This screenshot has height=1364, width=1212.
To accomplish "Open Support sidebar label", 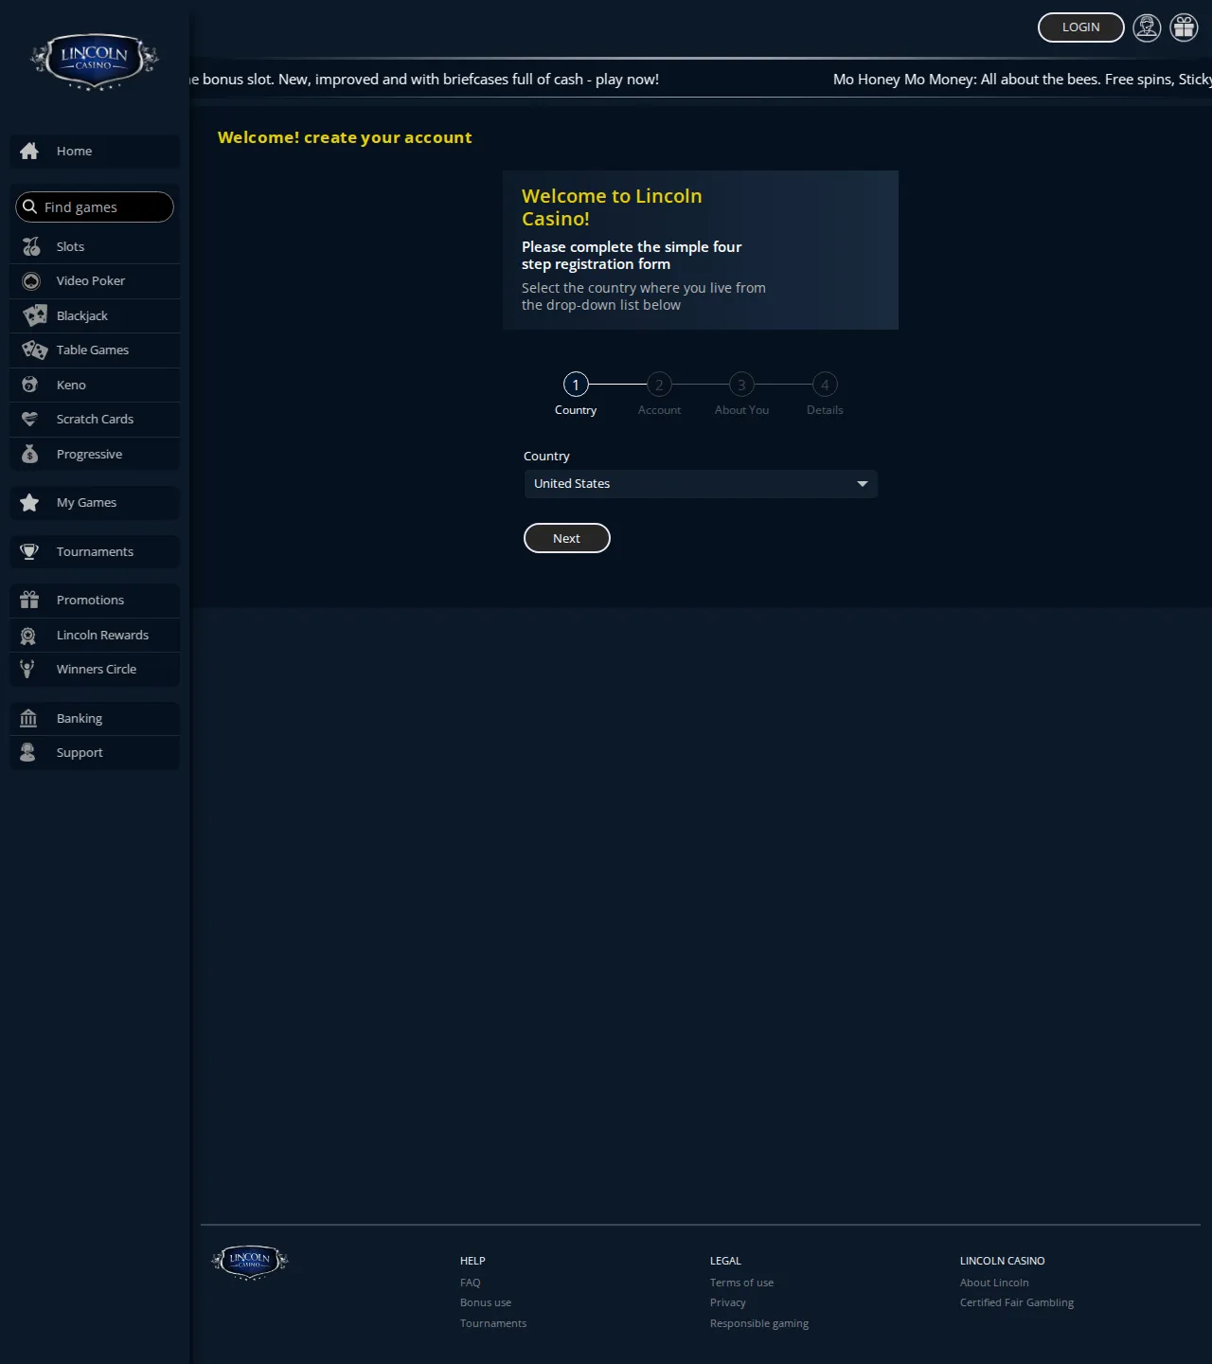I will coord(80,753).
